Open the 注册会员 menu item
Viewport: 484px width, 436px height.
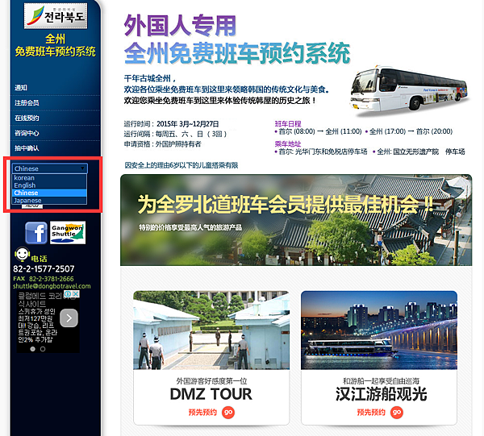click(27, 102)
